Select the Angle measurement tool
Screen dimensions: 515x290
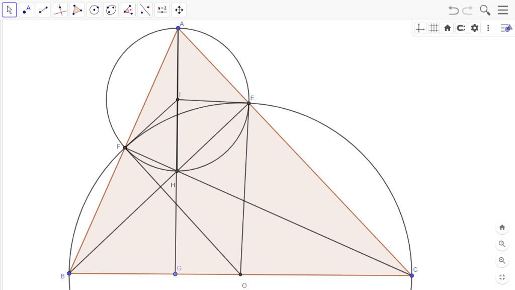[128, 10]
